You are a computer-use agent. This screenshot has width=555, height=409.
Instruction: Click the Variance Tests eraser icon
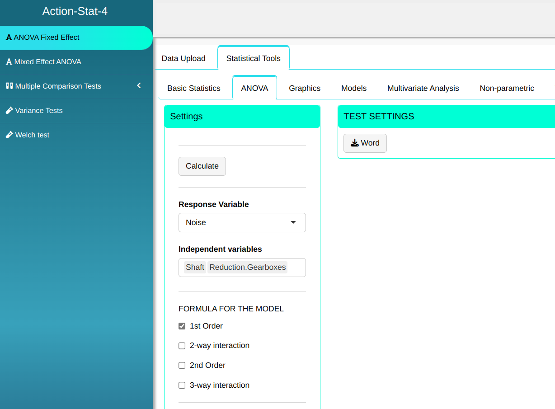(9, 110)
